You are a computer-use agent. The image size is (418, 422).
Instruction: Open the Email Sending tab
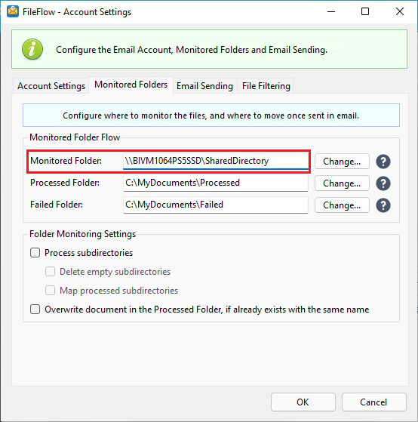[204, 86]
